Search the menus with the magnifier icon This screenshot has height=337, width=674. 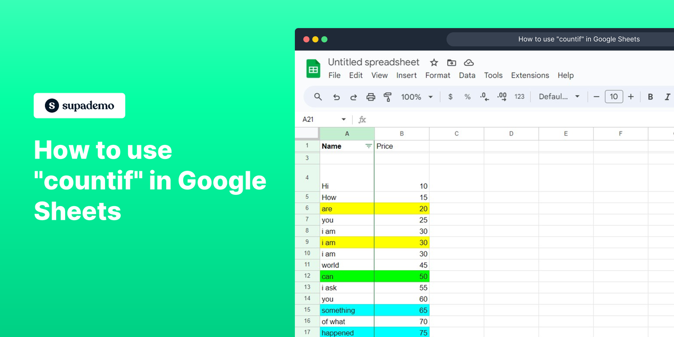click(x=318, y=97)
